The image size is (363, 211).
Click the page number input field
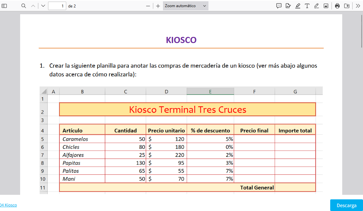tap(57, 6)
